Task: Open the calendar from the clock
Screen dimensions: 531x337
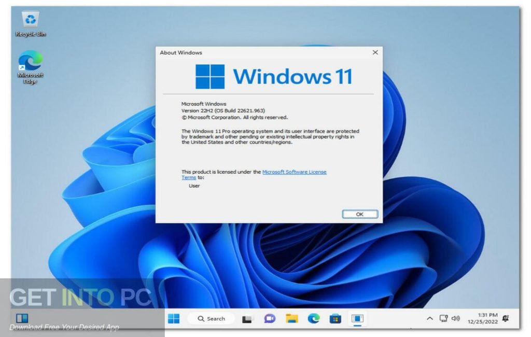Action: click(x=484, y=318)
